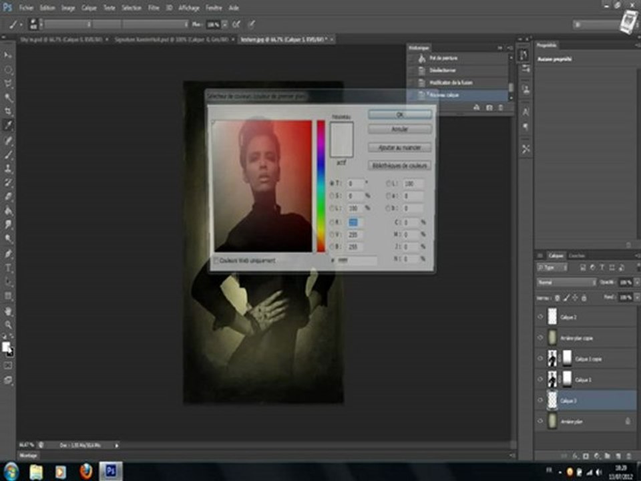Delete history state trash icon in Historique
Screen dimensions: 641x481
point(501,108)
